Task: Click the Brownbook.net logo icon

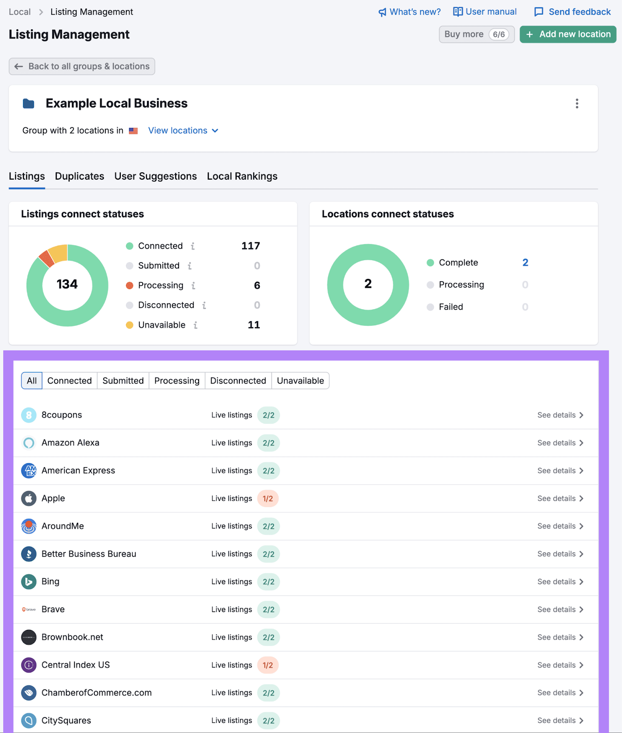Action: tap(29, 637)
